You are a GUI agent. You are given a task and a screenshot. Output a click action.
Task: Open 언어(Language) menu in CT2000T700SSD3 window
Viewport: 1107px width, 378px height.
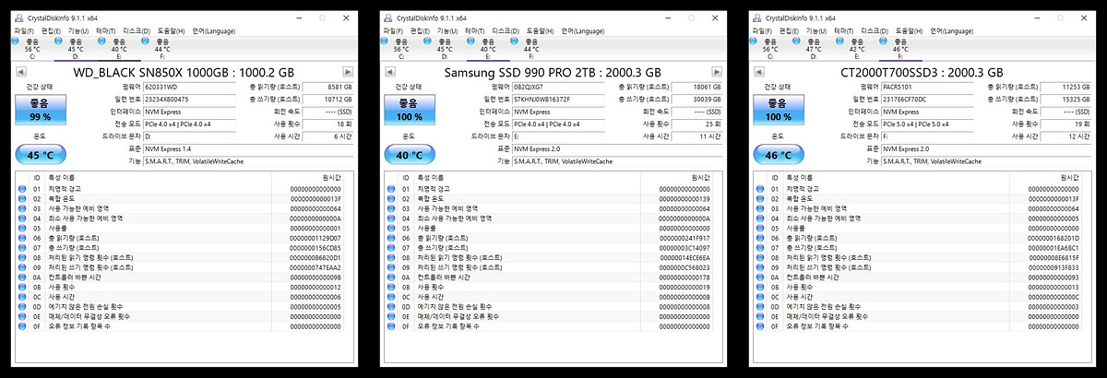point(950,31)
